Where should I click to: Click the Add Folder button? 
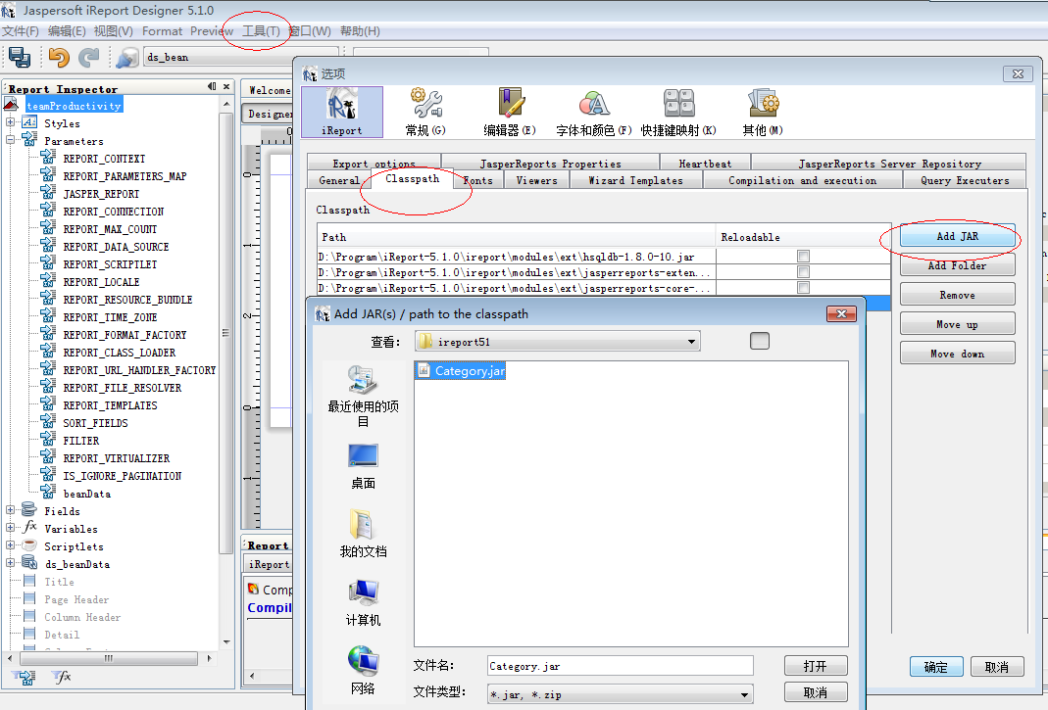(x=957, y=265)
